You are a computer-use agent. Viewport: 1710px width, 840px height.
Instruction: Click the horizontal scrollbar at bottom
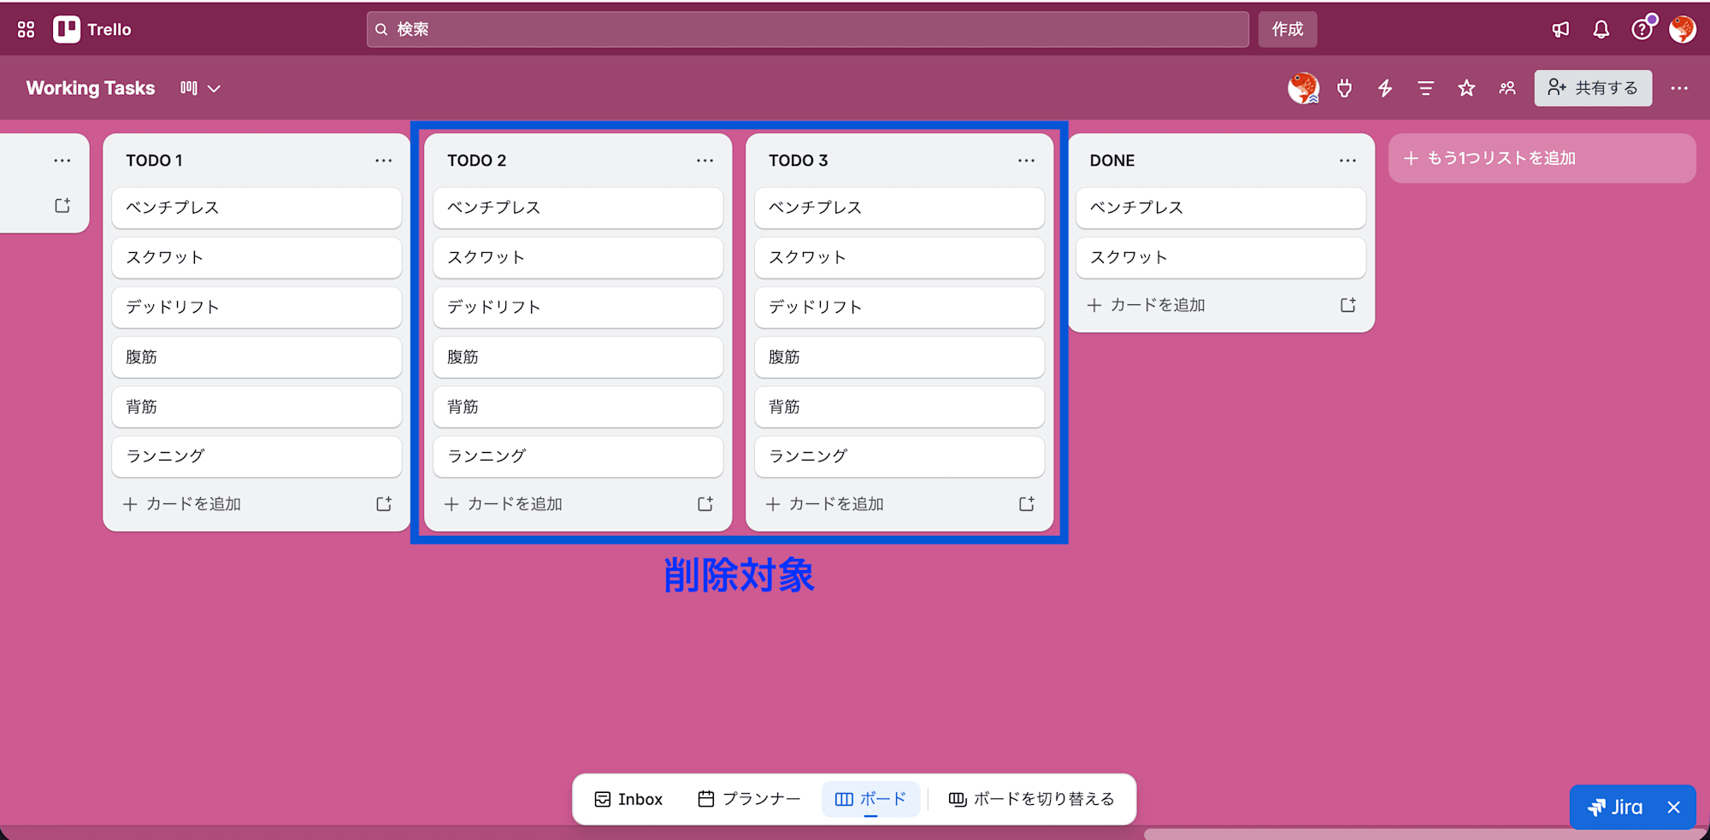(x=1424, y=834)
